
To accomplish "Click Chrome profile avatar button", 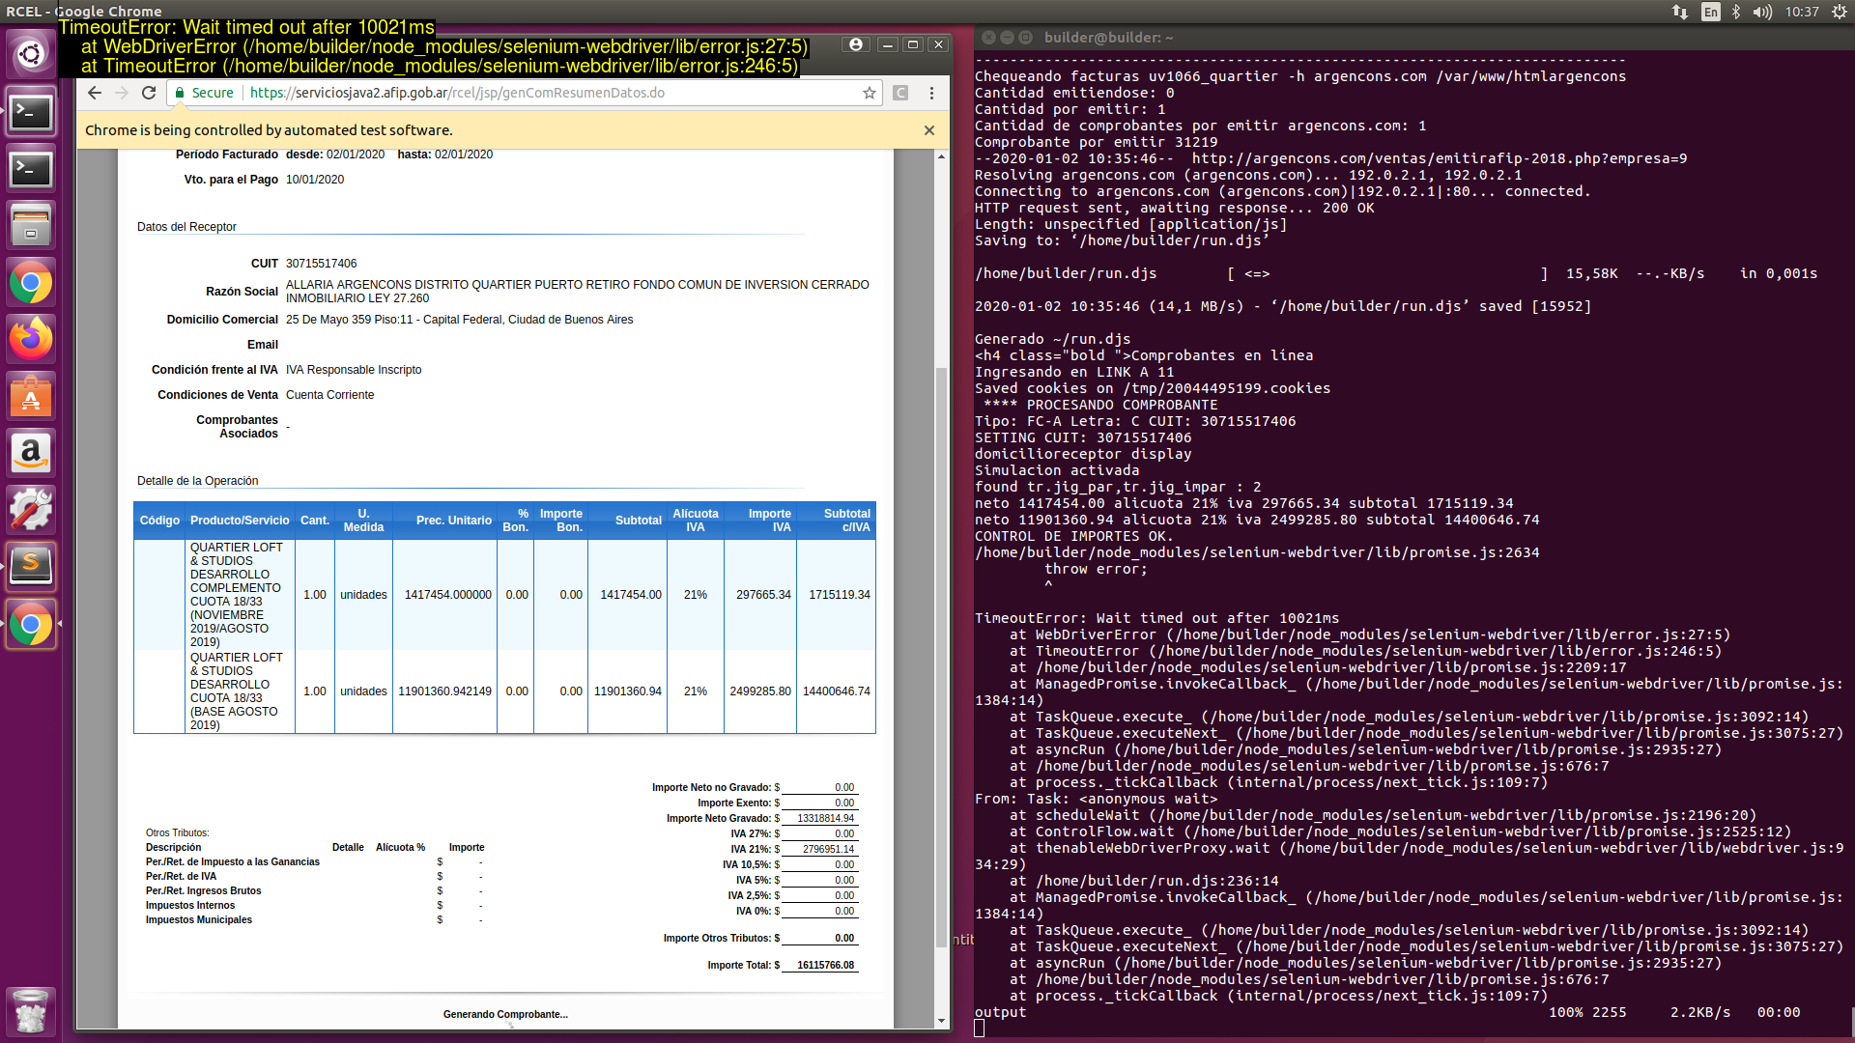I will [855, 44].
